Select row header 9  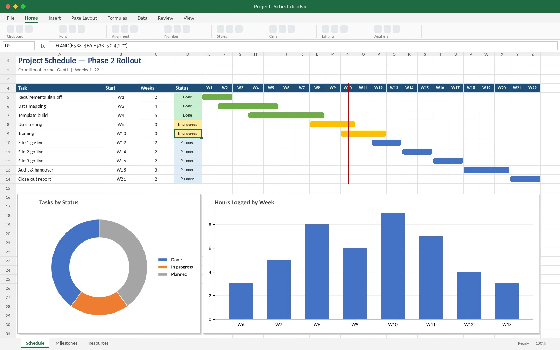click(8, 133)
